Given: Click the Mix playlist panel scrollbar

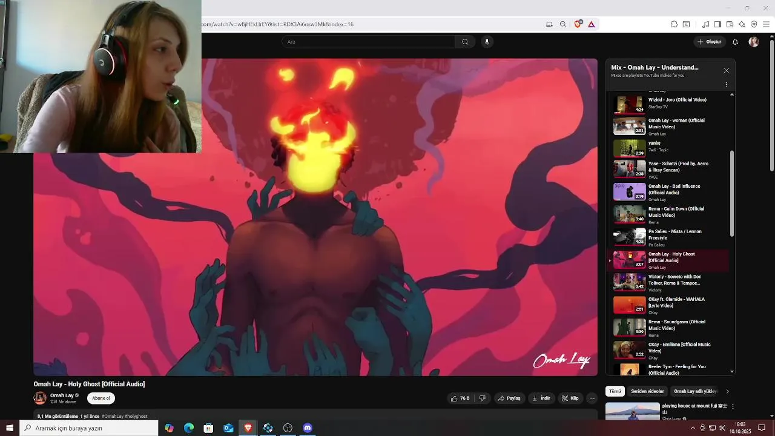Looking at the screenshot, I should [732, 194].
